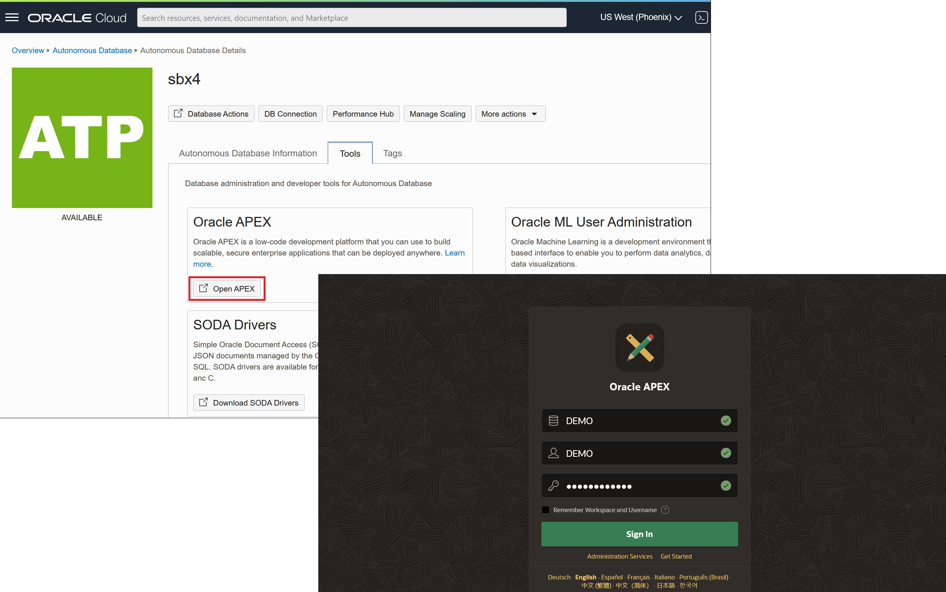Screen dimensions: 946x592
Task: Click the Administration Services link
Action: 620,556
